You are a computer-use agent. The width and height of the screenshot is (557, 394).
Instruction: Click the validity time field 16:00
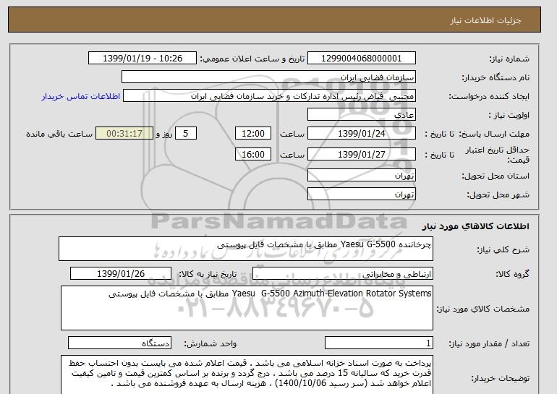(253, 155)
